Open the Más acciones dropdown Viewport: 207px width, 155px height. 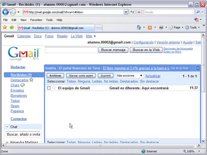(129, 76)
